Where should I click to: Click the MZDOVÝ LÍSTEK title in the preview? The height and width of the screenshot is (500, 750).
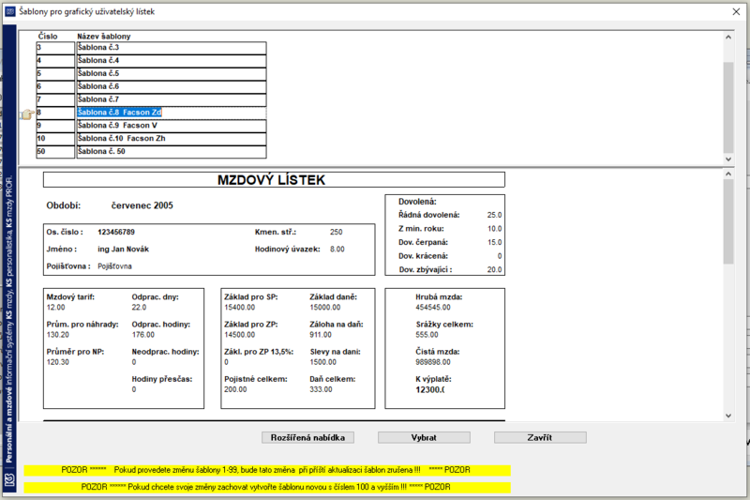271,180
